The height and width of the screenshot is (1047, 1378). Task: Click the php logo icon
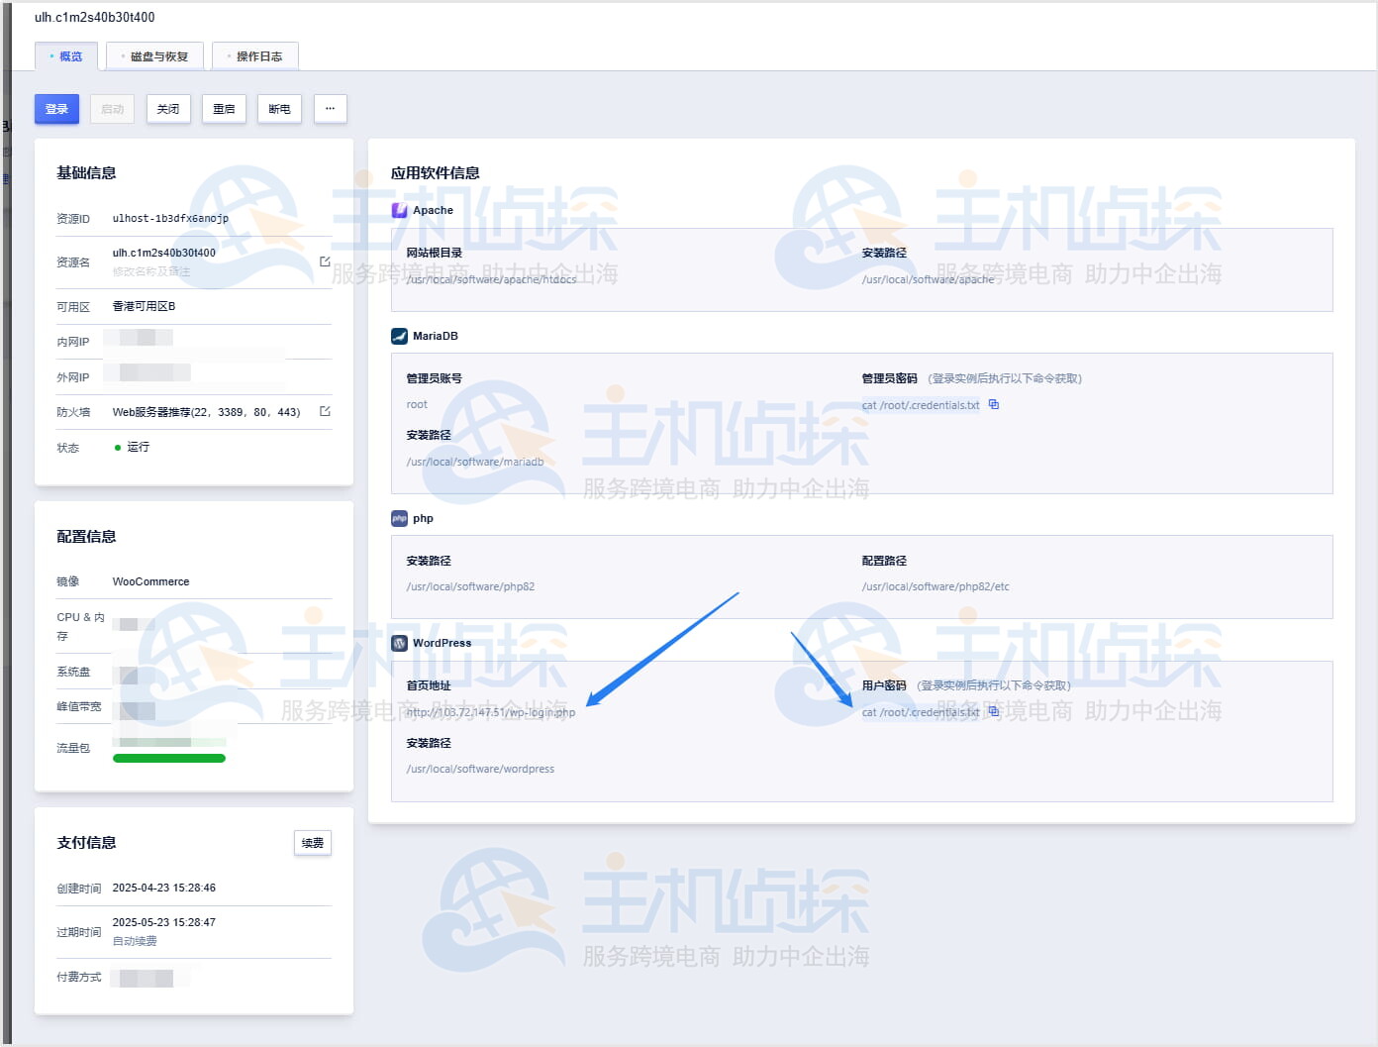pyautogui.click(x=399, y=518)
